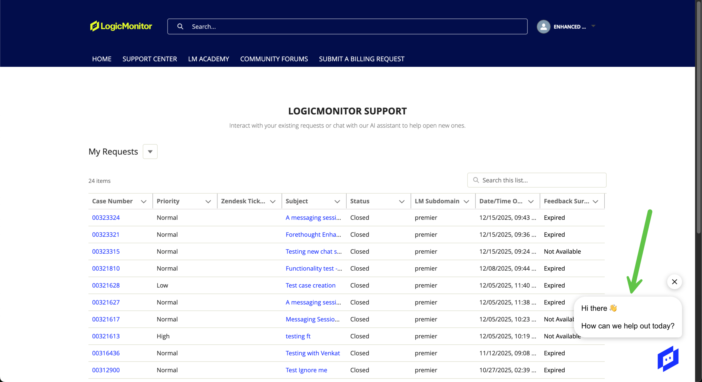
Task: Open the Functionality test subject link
Action: tap(314, 268)
